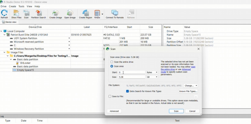
Task: Click the Advanced button
Action: (114, 111)
